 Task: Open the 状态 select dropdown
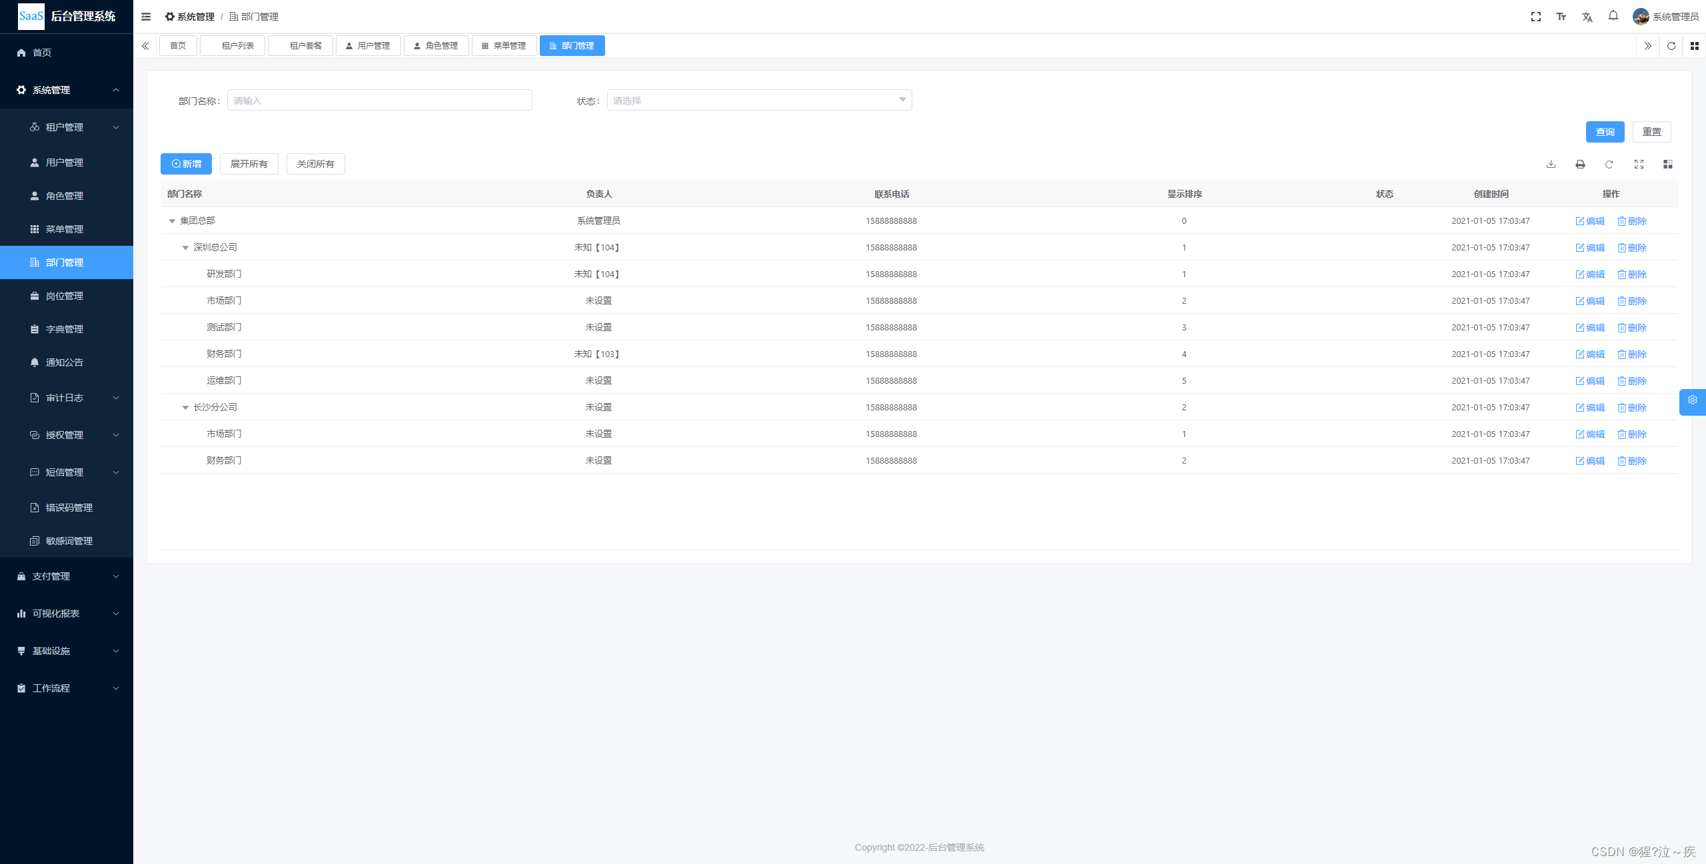(x=759, y=101)
